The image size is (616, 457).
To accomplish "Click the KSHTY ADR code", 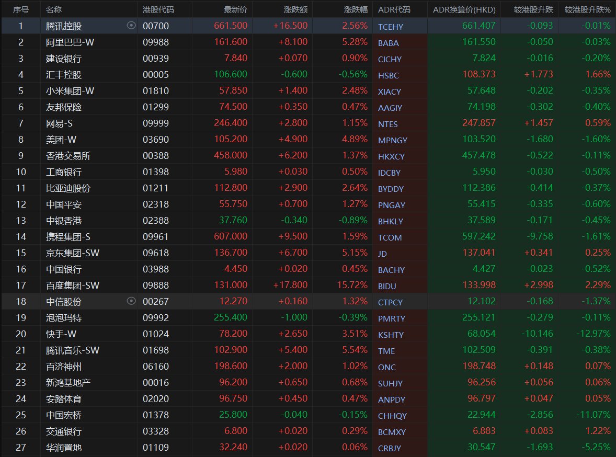I will tap(391, 335).
